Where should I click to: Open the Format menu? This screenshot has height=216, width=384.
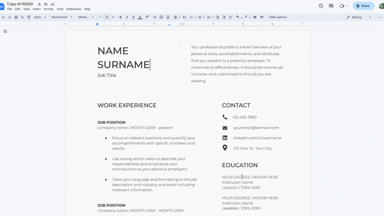click(48, 9)
